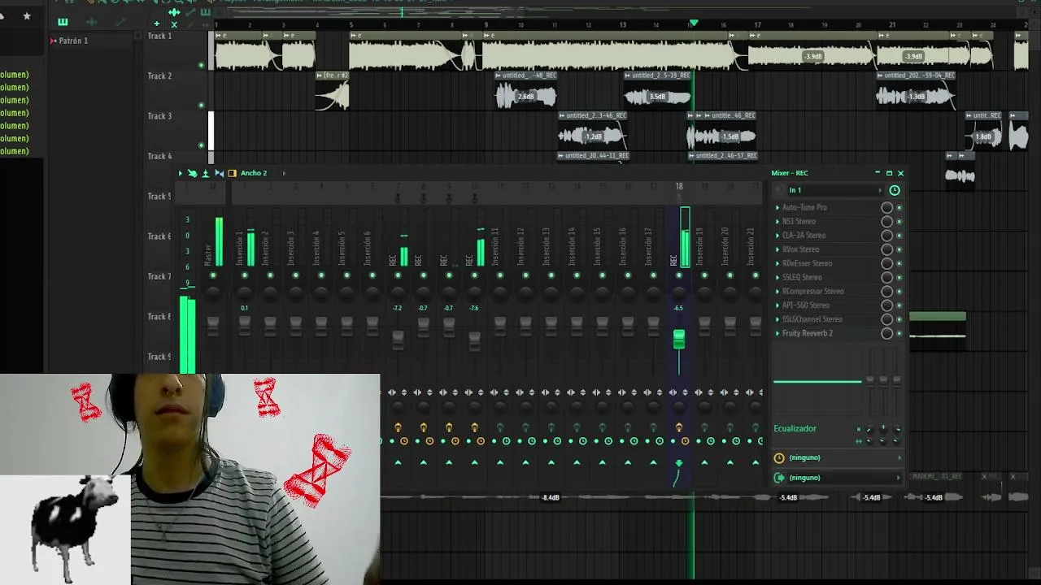Click the pan knob on Inserción 15
This screenshot has width=1041, height=585.
tap(602, 292)
